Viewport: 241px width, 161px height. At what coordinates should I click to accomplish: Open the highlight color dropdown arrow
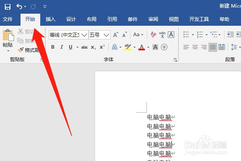pos(134,47)
